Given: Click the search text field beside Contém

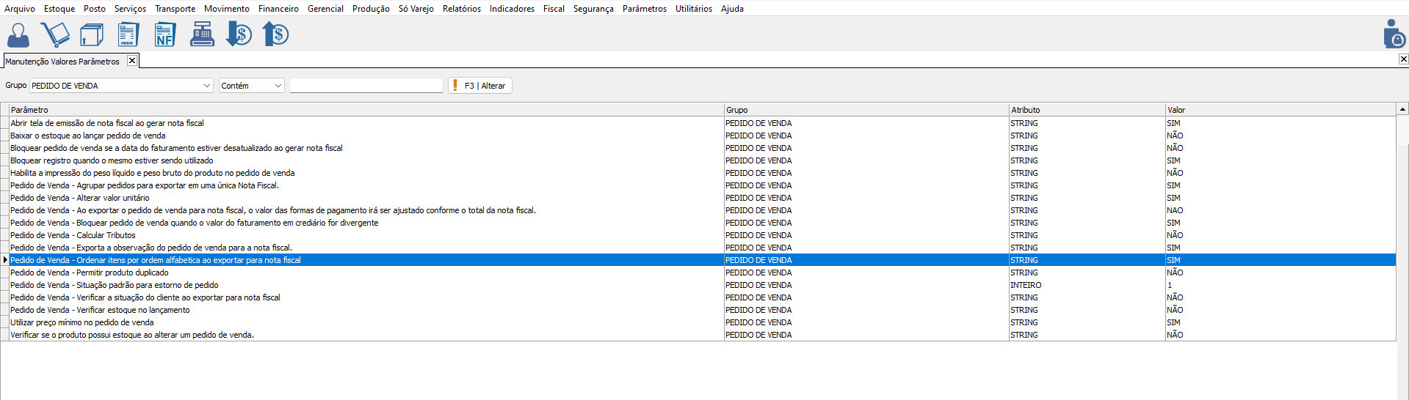Looking at the screenshot, I should pyautogui.click(x=366, y=86).
